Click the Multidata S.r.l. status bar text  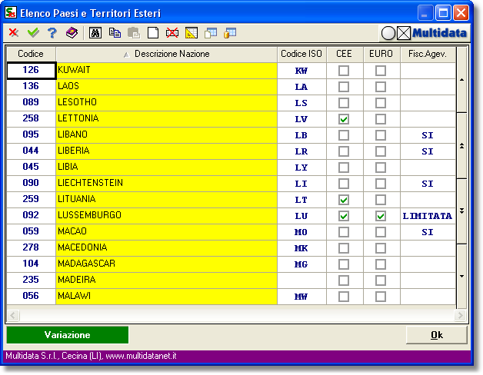pos(91,357)
